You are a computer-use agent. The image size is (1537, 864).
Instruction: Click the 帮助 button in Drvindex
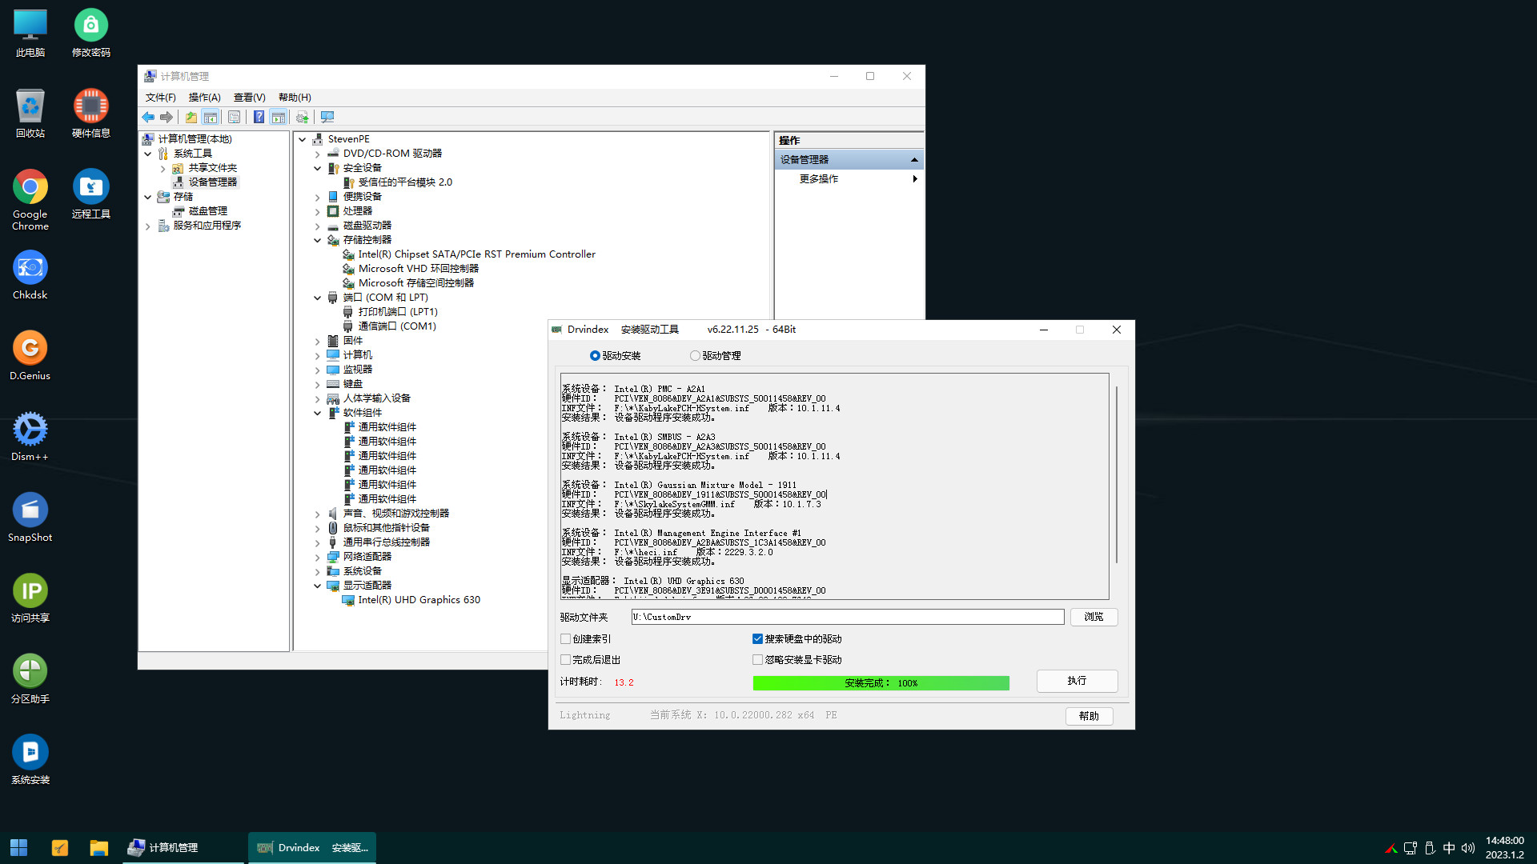pos(1089,716)
